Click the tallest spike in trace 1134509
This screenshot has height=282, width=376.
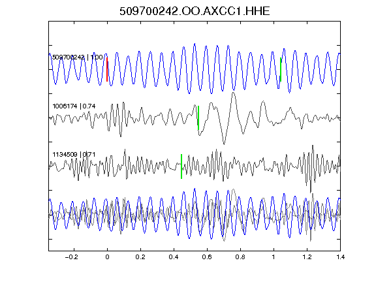[313, 146]
